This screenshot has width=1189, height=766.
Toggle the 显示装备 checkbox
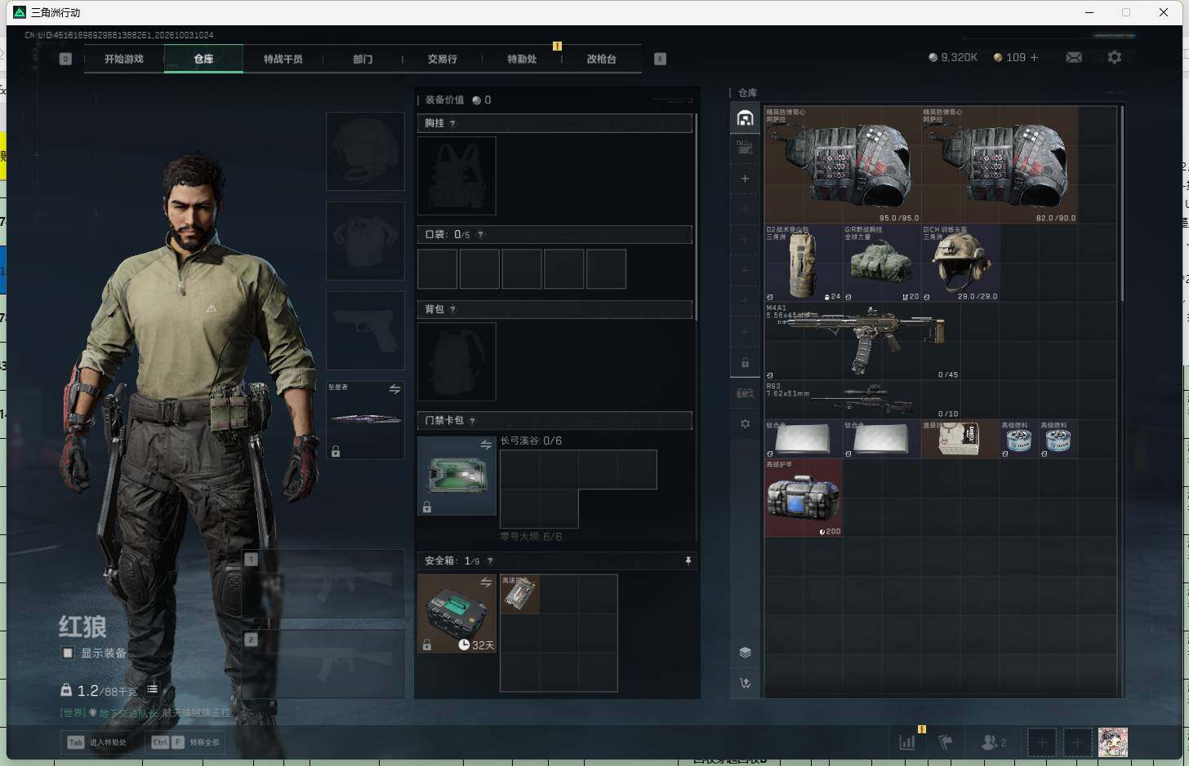(x=68, y=653)
